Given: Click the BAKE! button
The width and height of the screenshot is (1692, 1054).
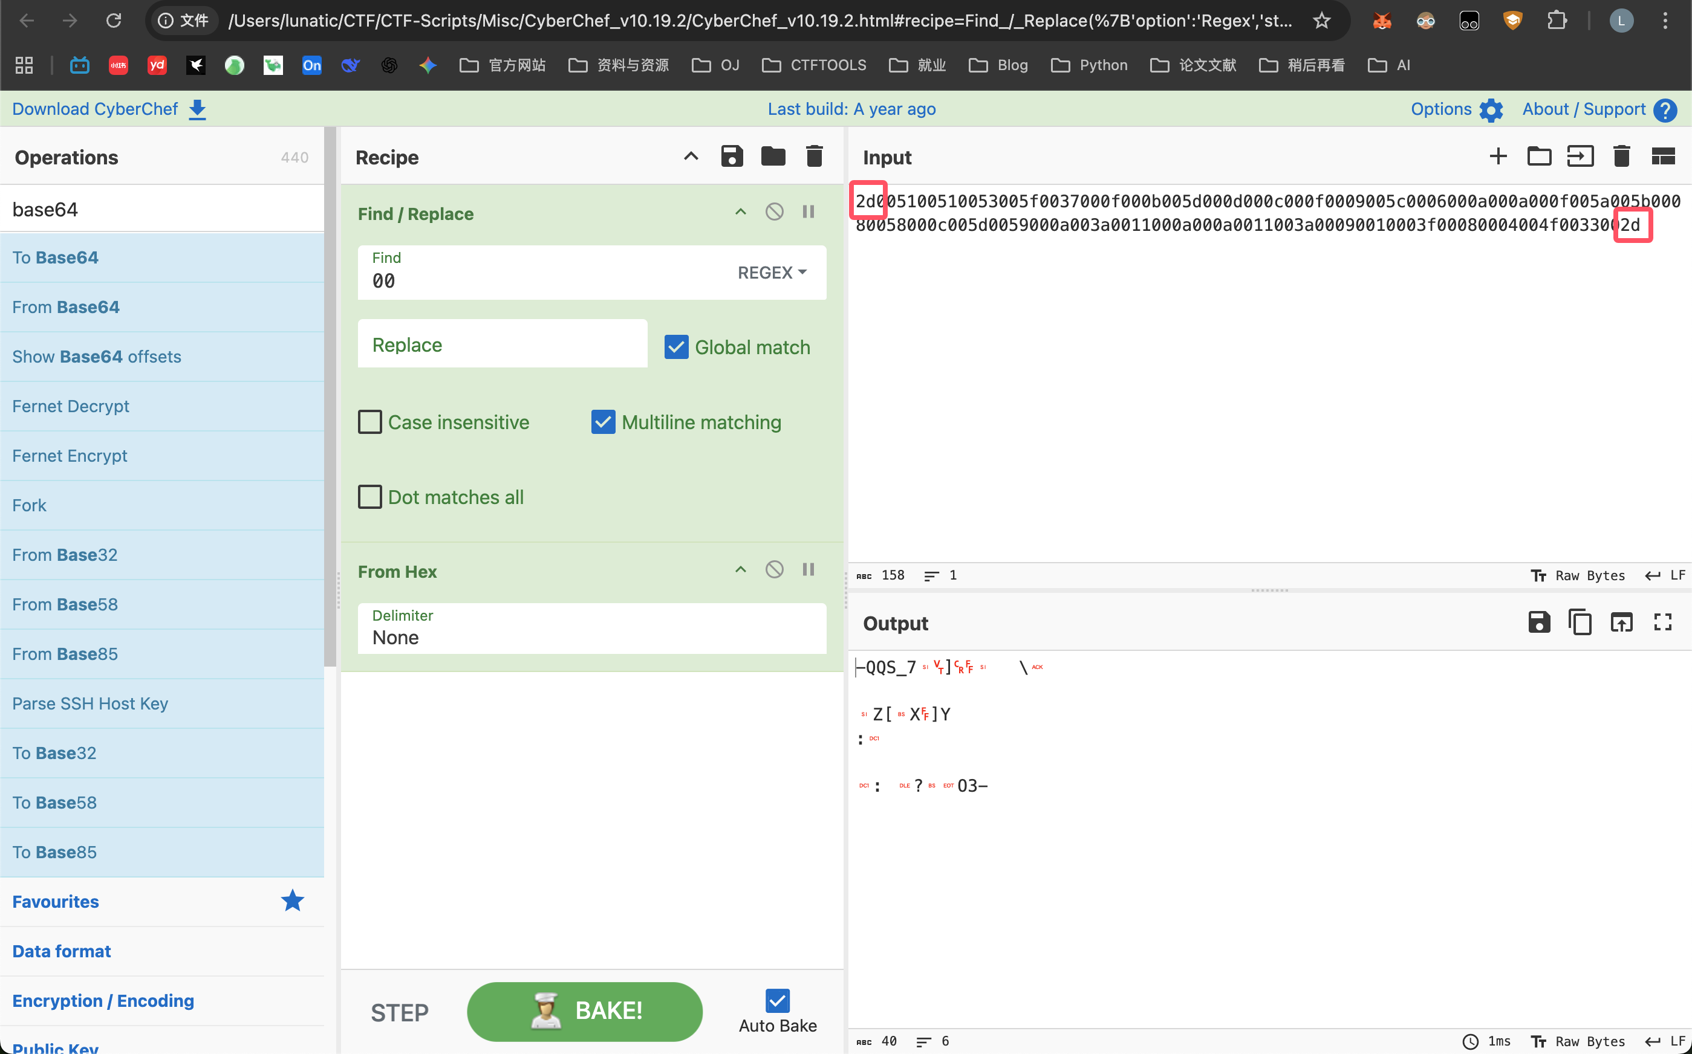Looking at the screenshot, I should point(584,1012).
